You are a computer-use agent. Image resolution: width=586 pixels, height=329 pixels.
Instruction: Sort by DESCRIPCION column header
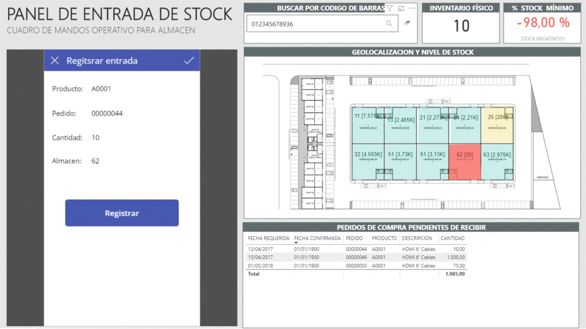pos(417,238)
